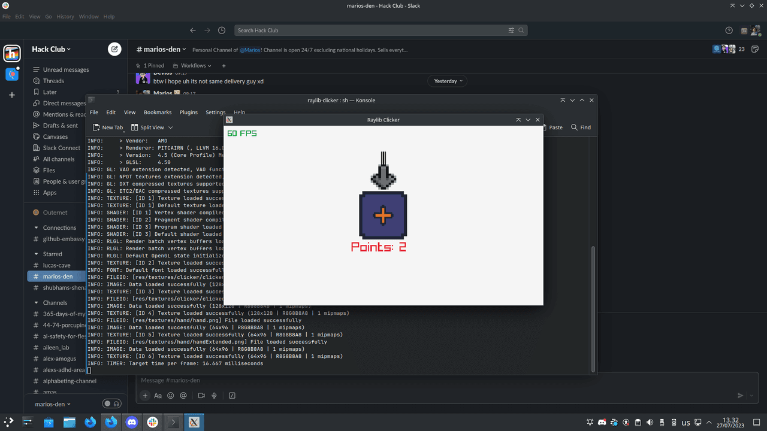Click the emoji picker in message composer
Screen dimensions: 767x431
point(171,396)
